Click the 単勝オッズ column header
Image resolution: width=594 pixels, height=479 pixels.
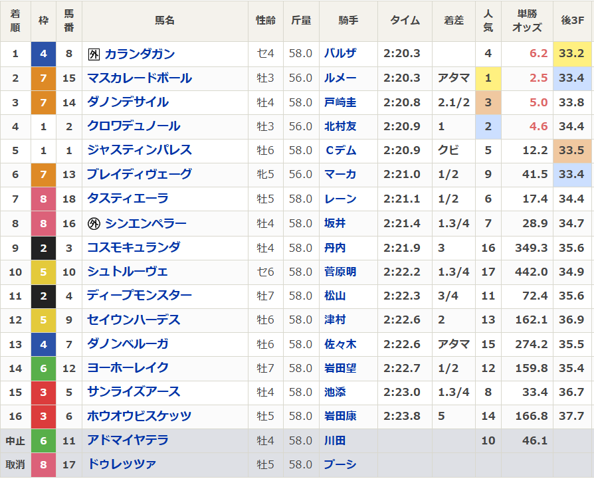coord(527,21)
